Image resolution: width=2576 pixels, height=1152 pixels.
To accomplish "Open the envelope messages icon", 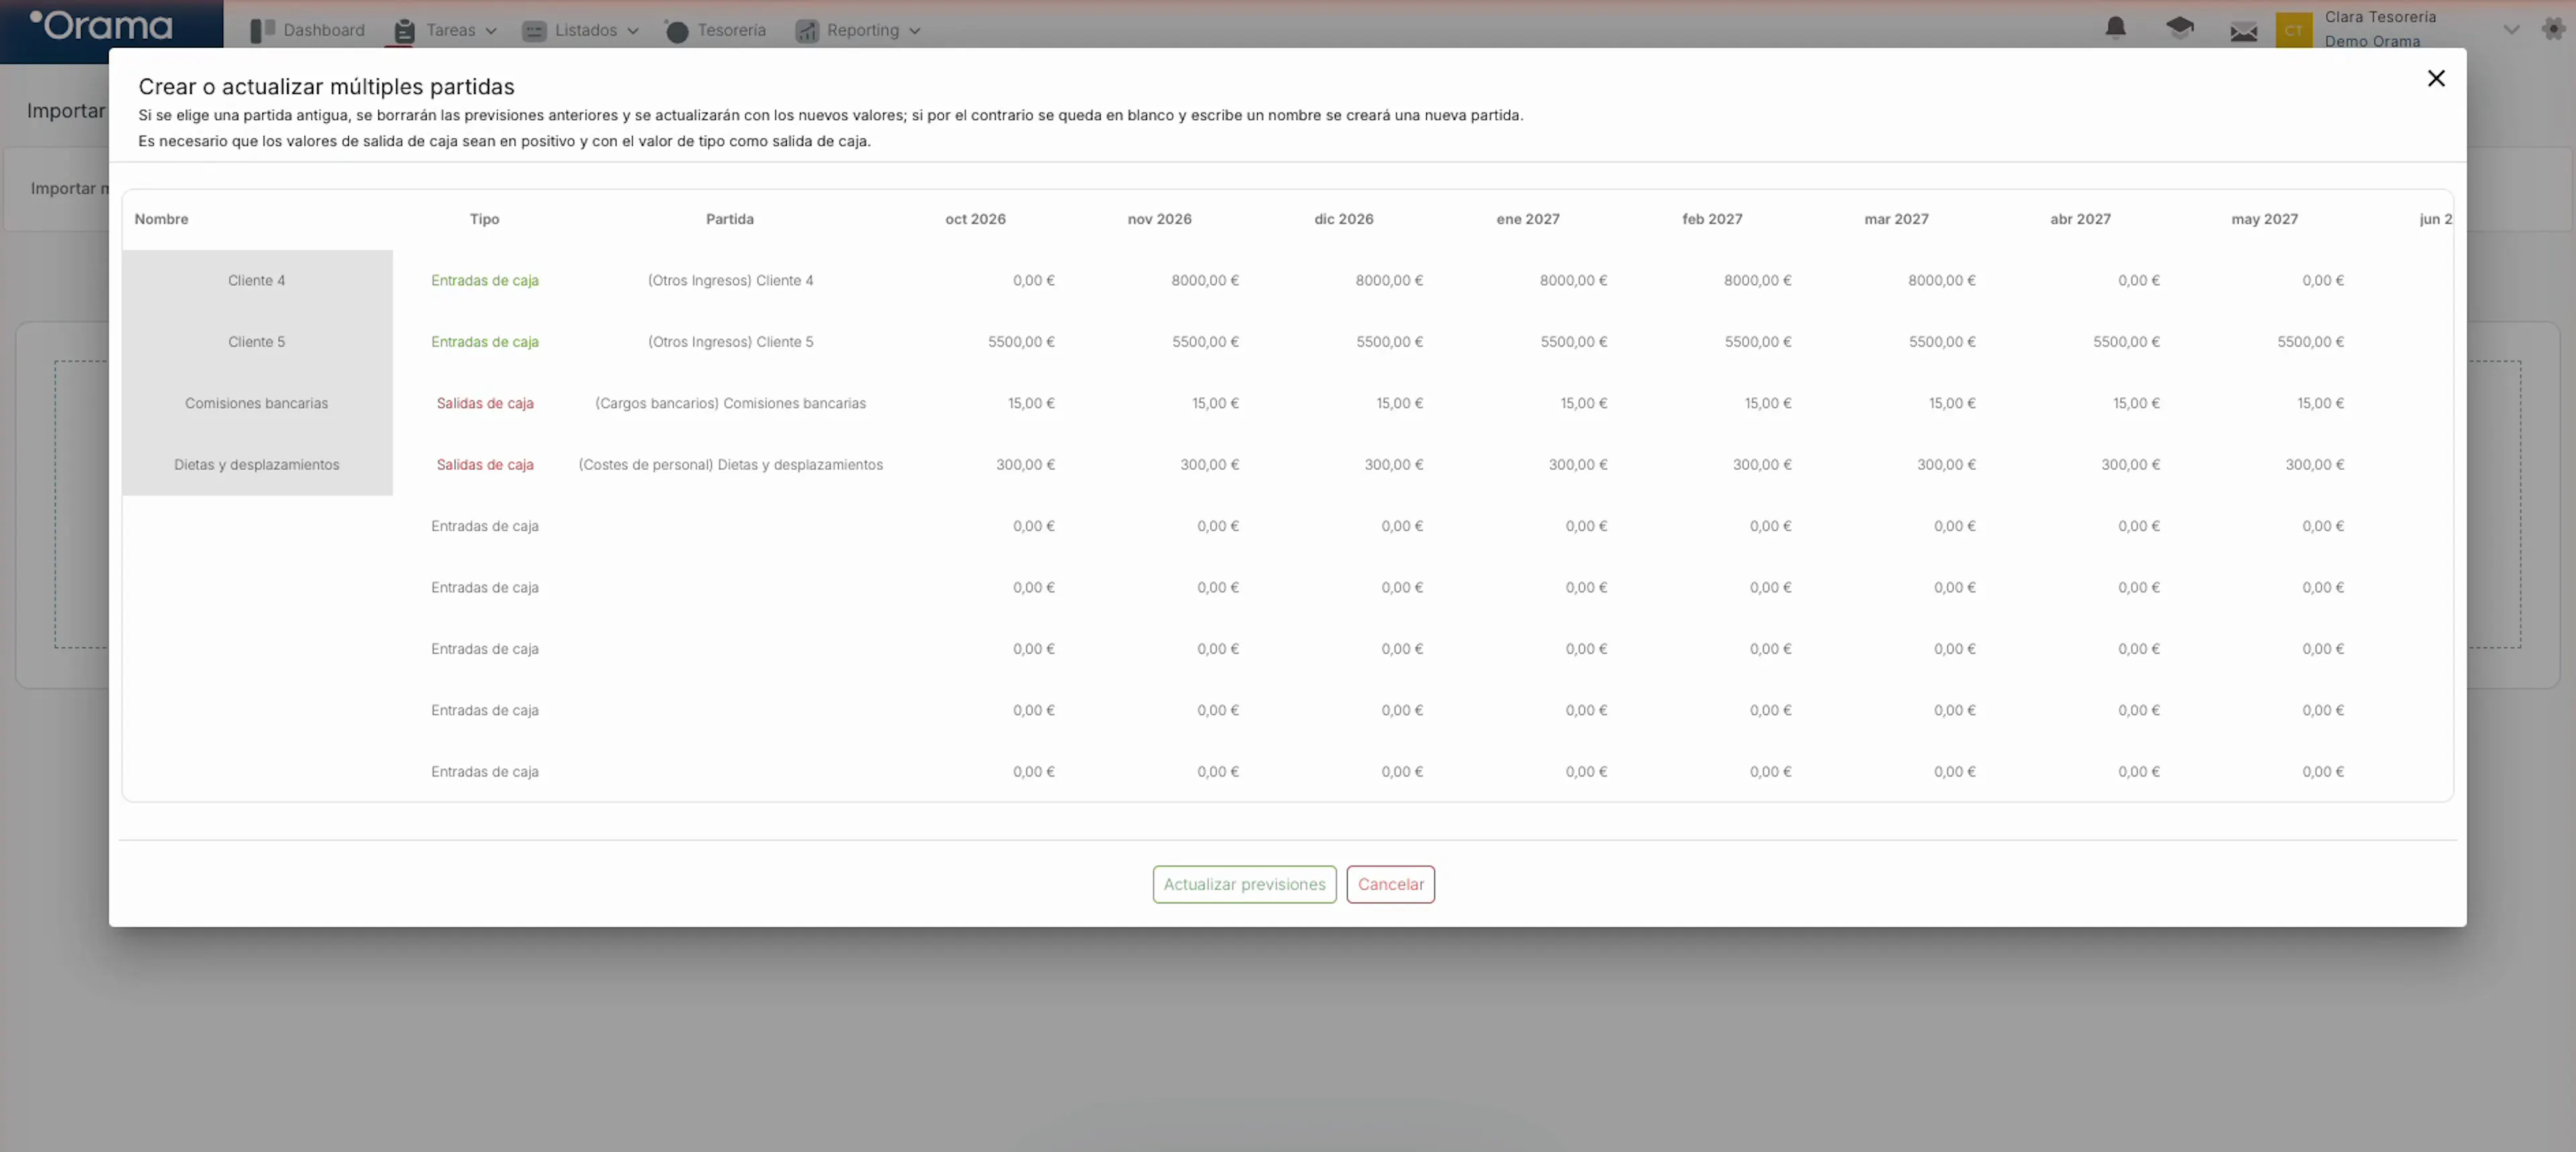I will (2243, 31).
